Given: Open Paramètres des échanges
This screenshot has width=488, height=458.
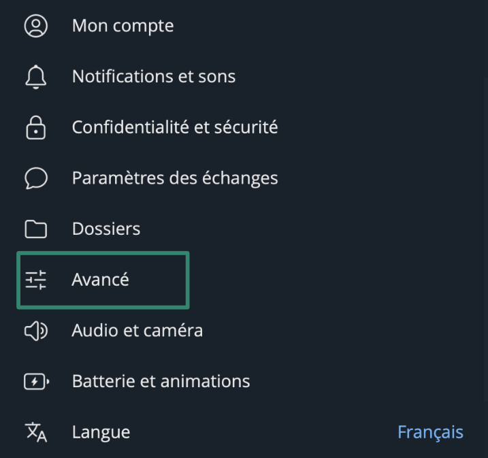Looking at the screenshot, I should point(175,178).
